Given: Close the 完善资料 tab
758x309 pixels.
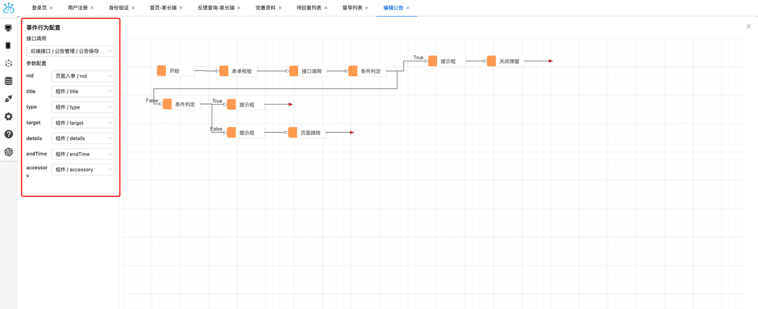Looking at the screenshot, I should point(280,8).
